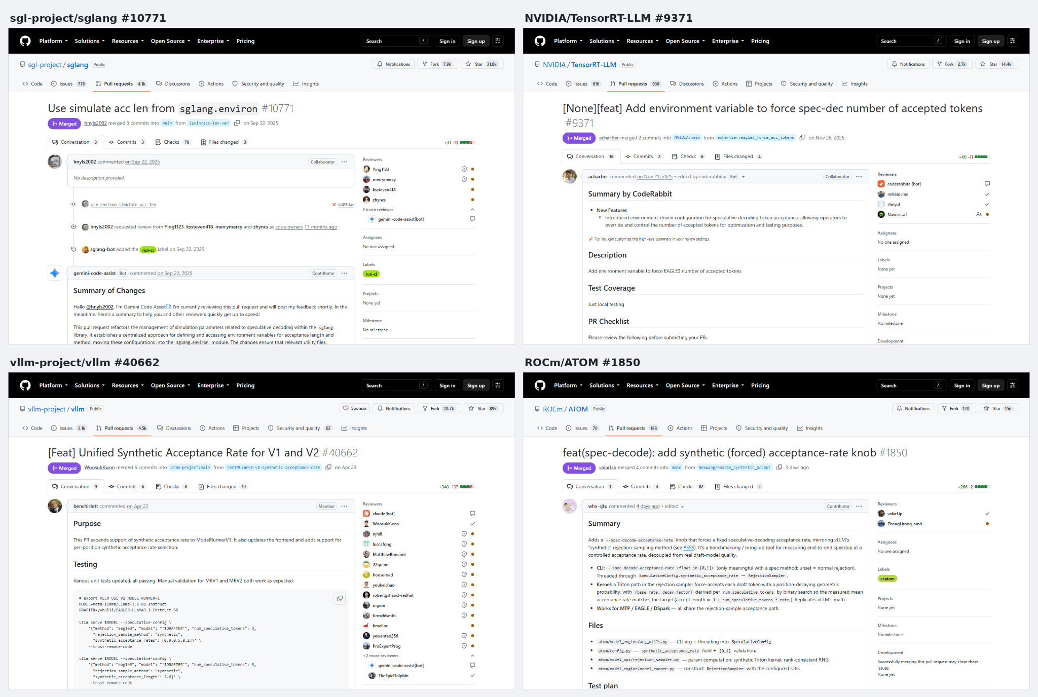Toggle Notifications for ATOM repository
Image resolution: width=1038 pixels, height=697 pixels.
click(x=913, y=409)
